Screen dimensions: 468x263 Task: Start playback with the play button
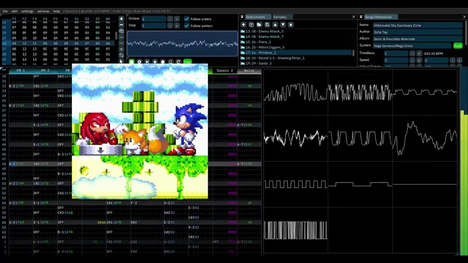[139, 62]
